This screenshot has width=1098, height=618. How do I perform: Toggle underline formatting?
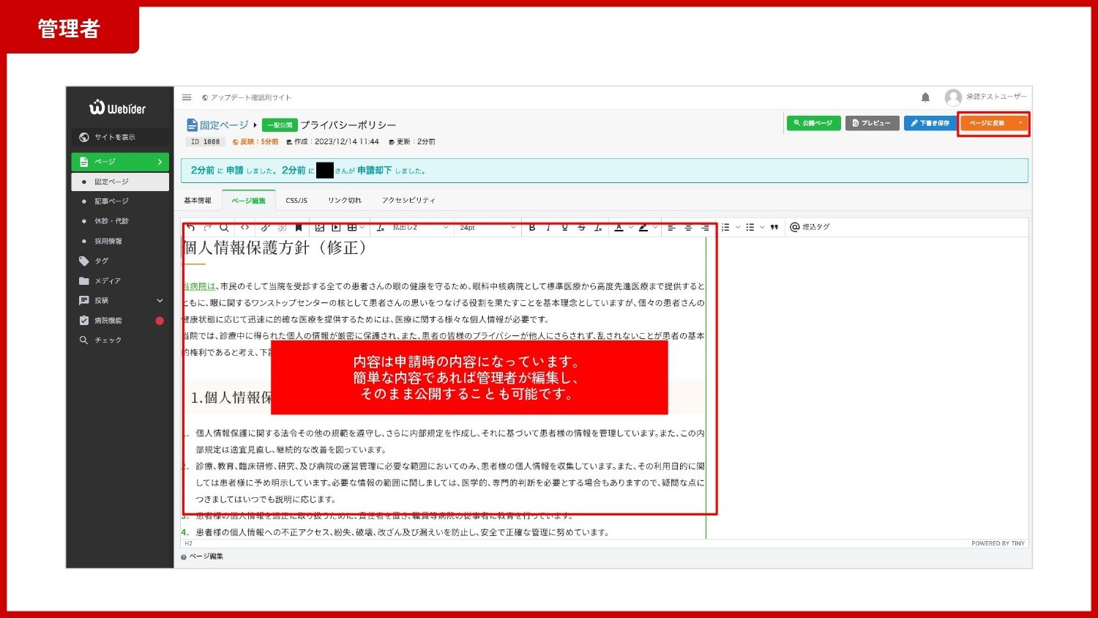pos(564,228)
